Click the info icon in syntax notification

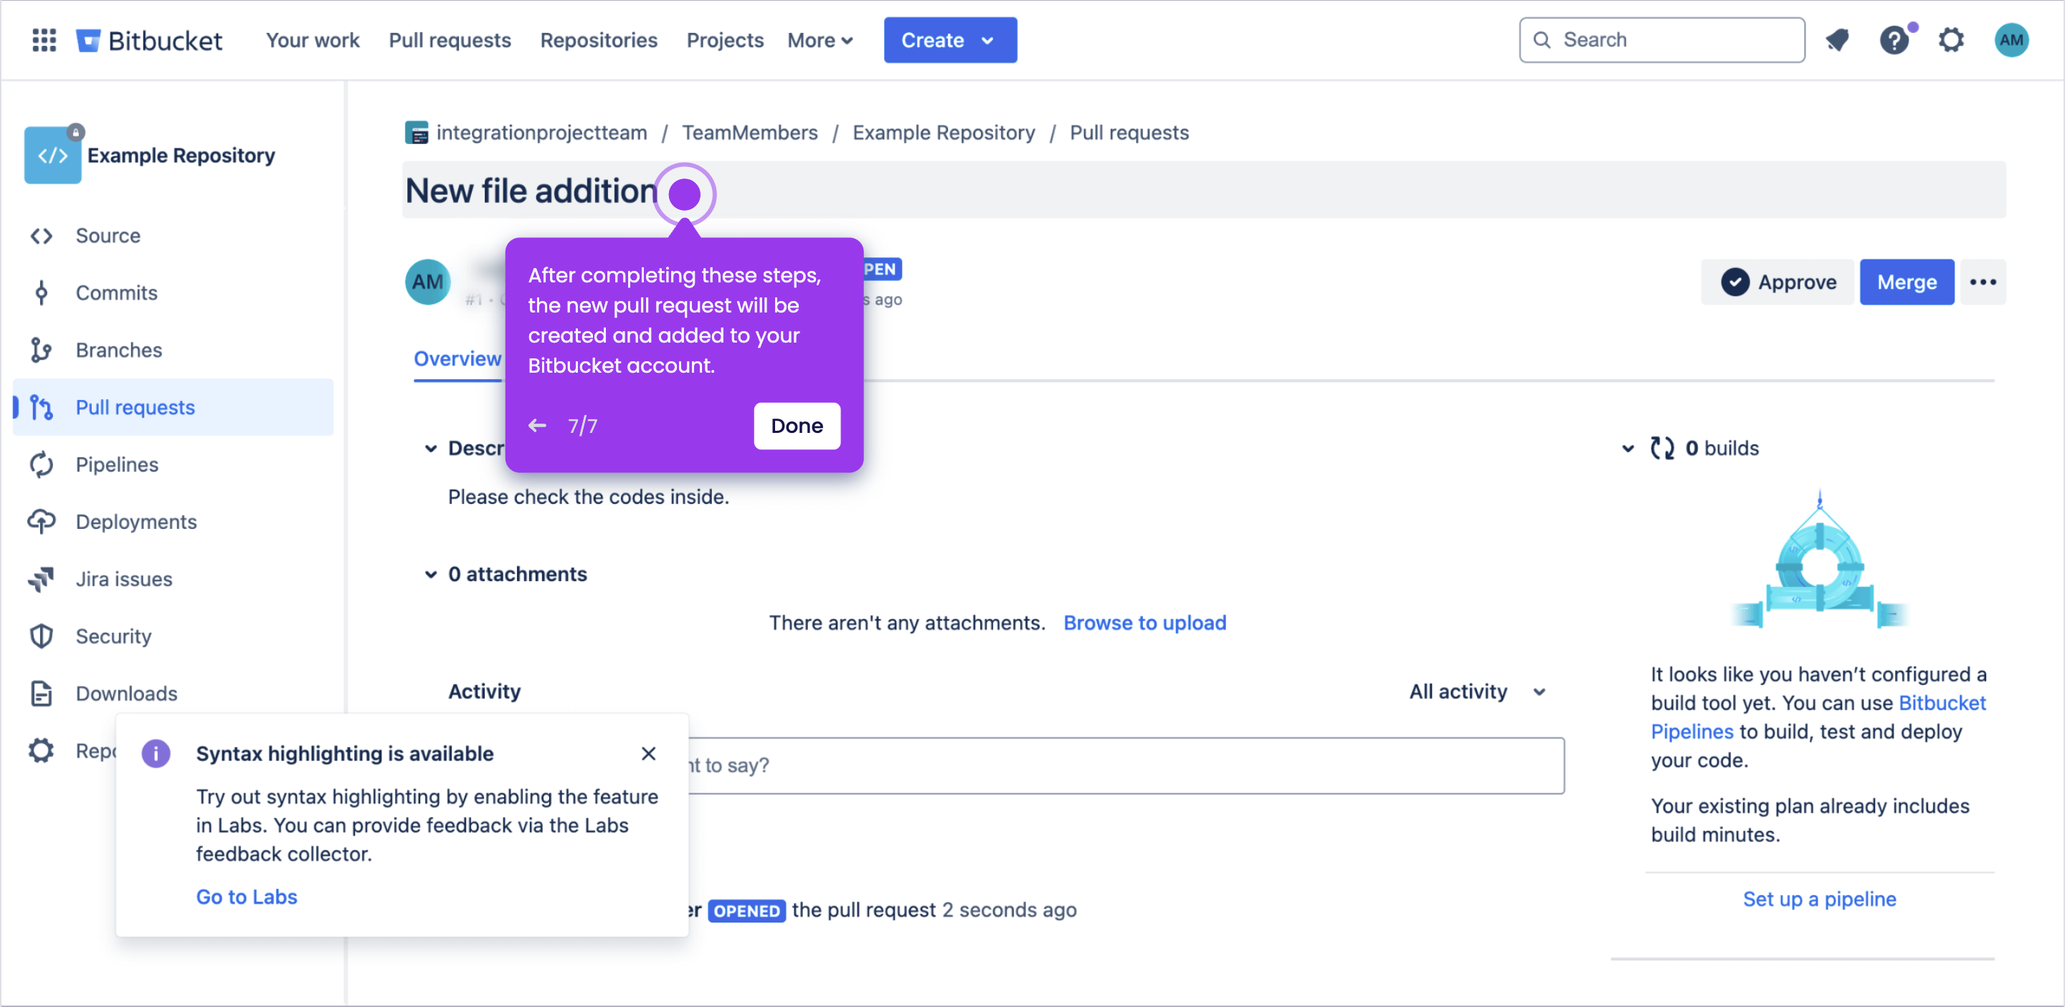[x=156, y=753]
